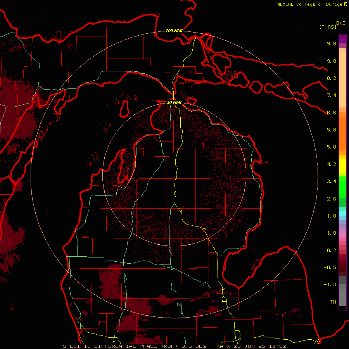Pick the -1.3 scale value
This screenshot has height=349, width=349.
click(x=330, y=285)
